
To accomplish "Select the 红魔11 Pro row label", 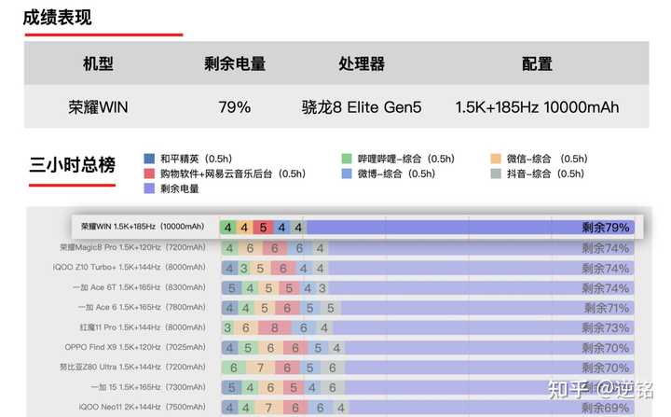I will click(x=143, y=327).
